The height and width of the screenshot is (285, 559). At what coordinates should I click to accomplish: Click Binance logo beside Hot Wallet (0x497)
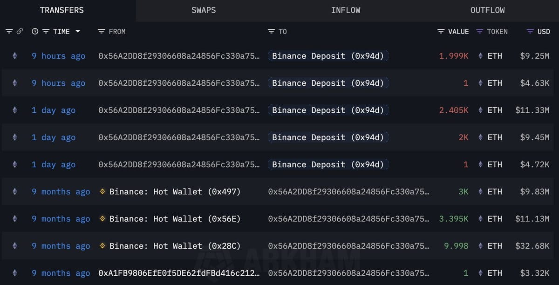pyautogui.click(x=102, y=191)
